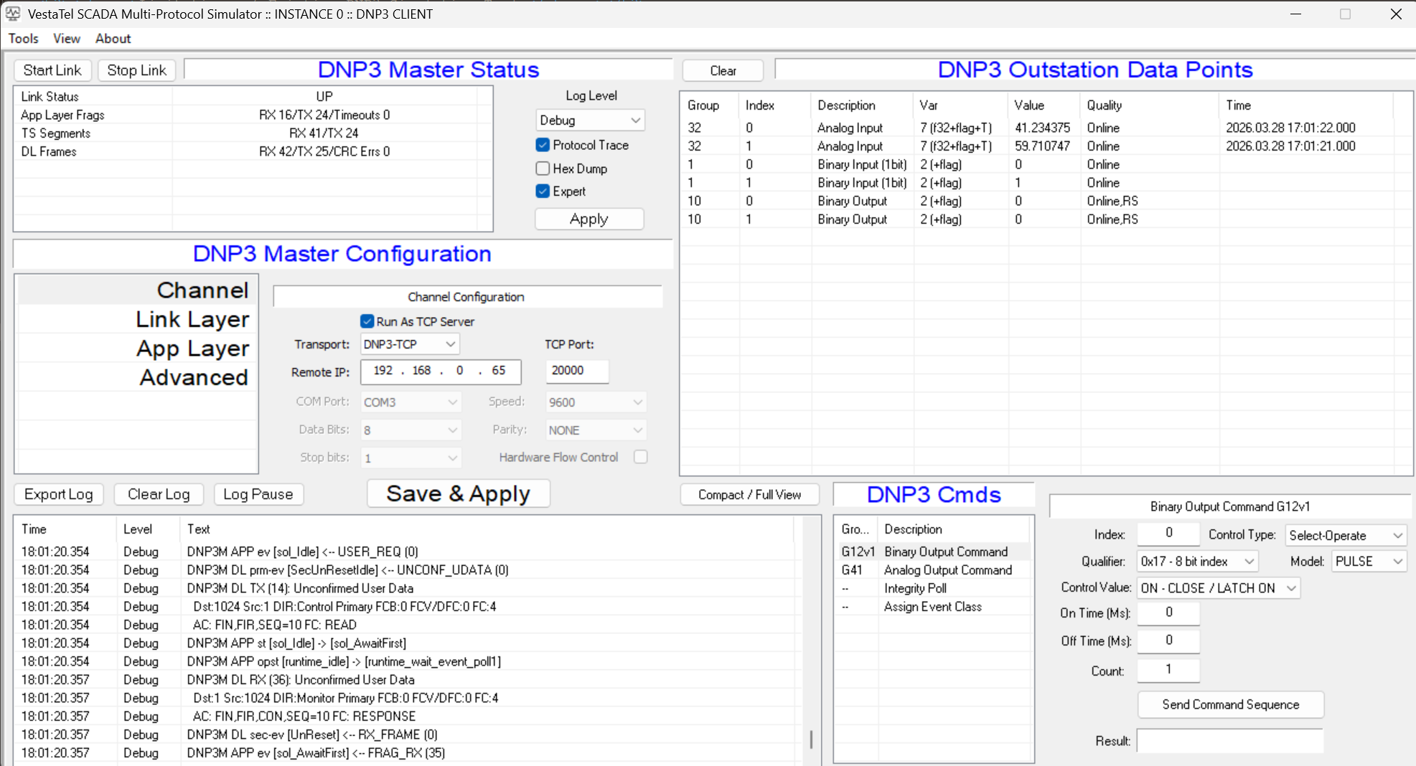Viewport: 1416px width, 766px height.
Task: Click the Save & Apply button
Action: [x=458, y=494]
